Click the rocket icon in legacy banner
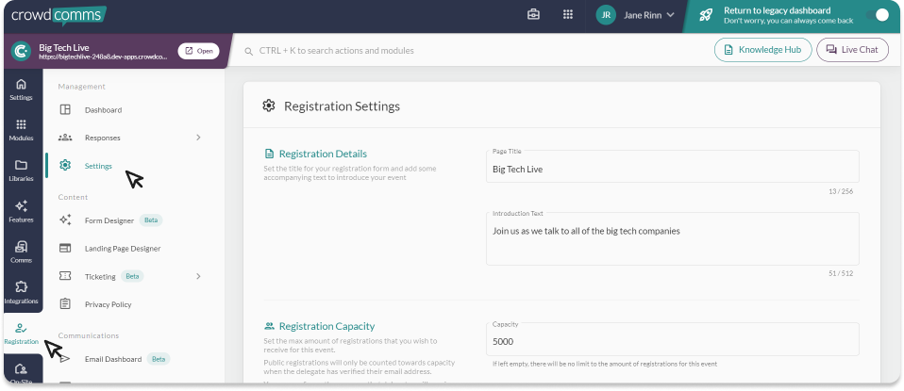This screenshot has width=904, height=391. [x=706, y=15]
